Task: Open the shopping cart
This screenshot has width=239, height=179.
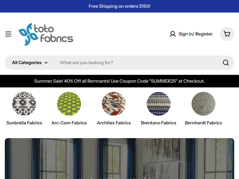Action: pos(227,34)
